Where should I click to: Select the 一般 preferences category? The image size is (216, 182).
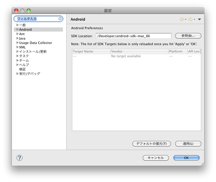pos(22,25)
